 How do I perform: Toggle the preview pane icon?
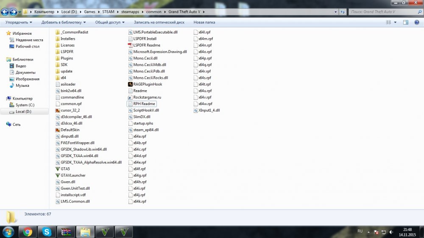point(406,22)
